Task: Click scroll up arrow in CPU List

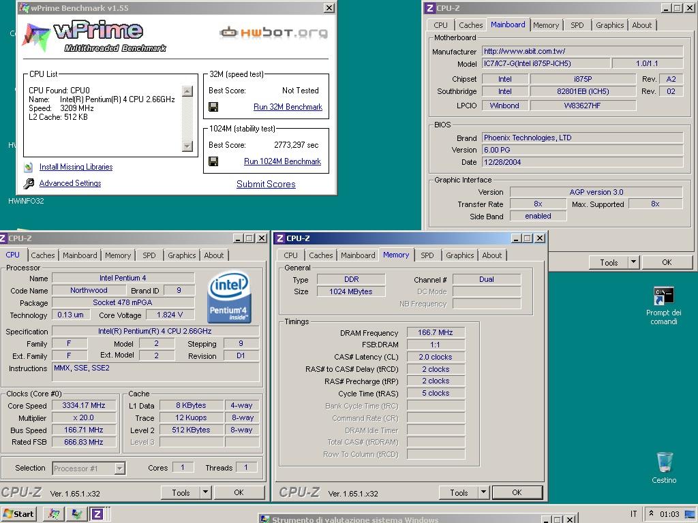Action: 187,91
